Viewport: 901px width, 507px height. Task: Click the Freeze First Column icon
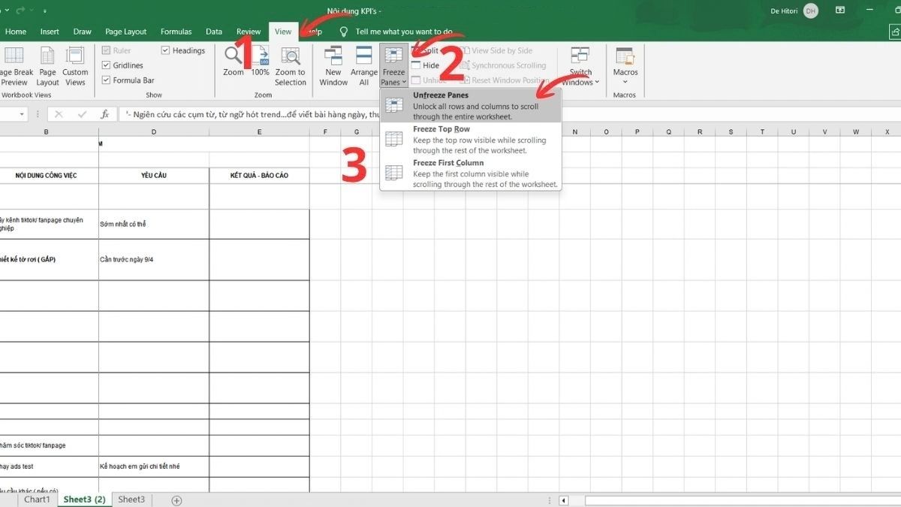[394, 173]
